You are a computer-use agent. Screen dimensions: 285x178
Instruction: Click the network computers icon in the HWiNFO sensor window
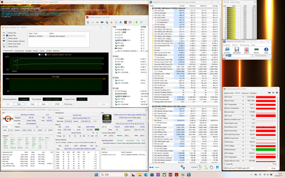tap(183, 167)
